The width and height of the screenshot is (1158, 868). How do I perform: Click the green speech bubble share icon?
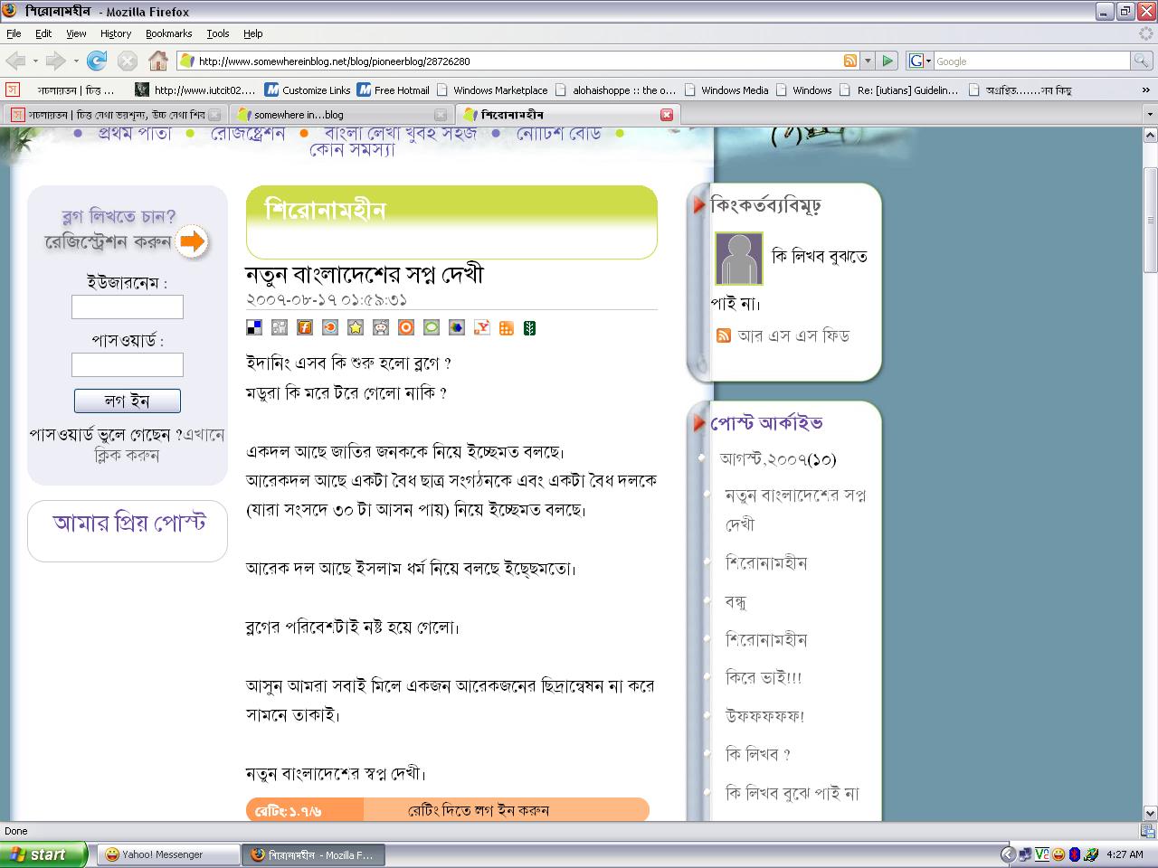(432, 327)
